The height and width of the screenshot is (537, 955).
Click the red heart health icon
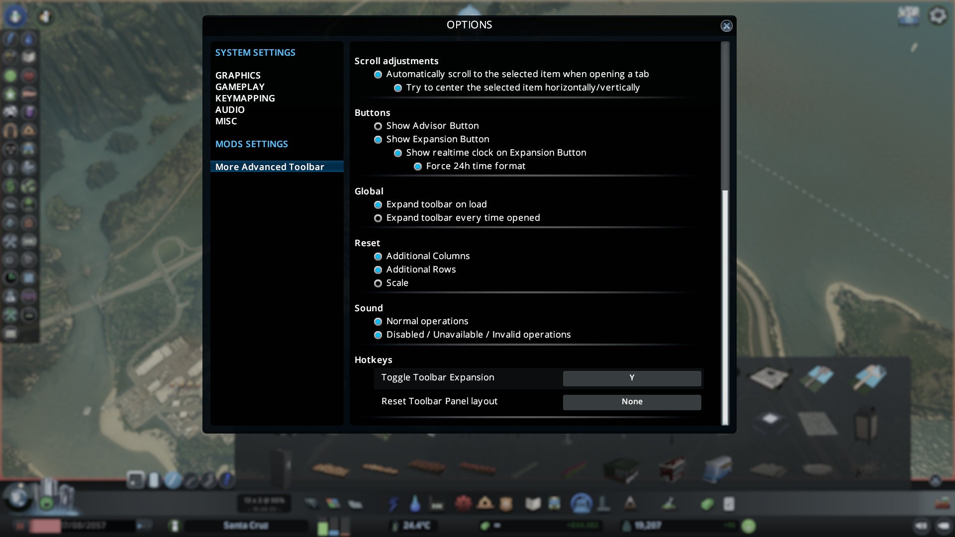(29, 76)
